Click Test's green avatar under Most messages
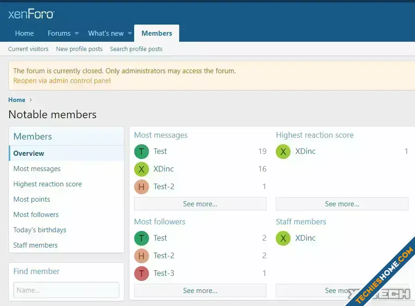The height and width of the screenshot is (306, 415). [142, 152]
